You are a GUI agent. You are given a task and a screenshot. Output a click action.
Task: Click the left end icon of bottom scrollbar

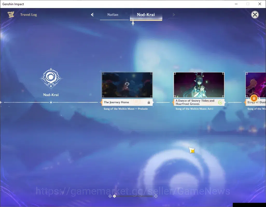pos(110,196)
